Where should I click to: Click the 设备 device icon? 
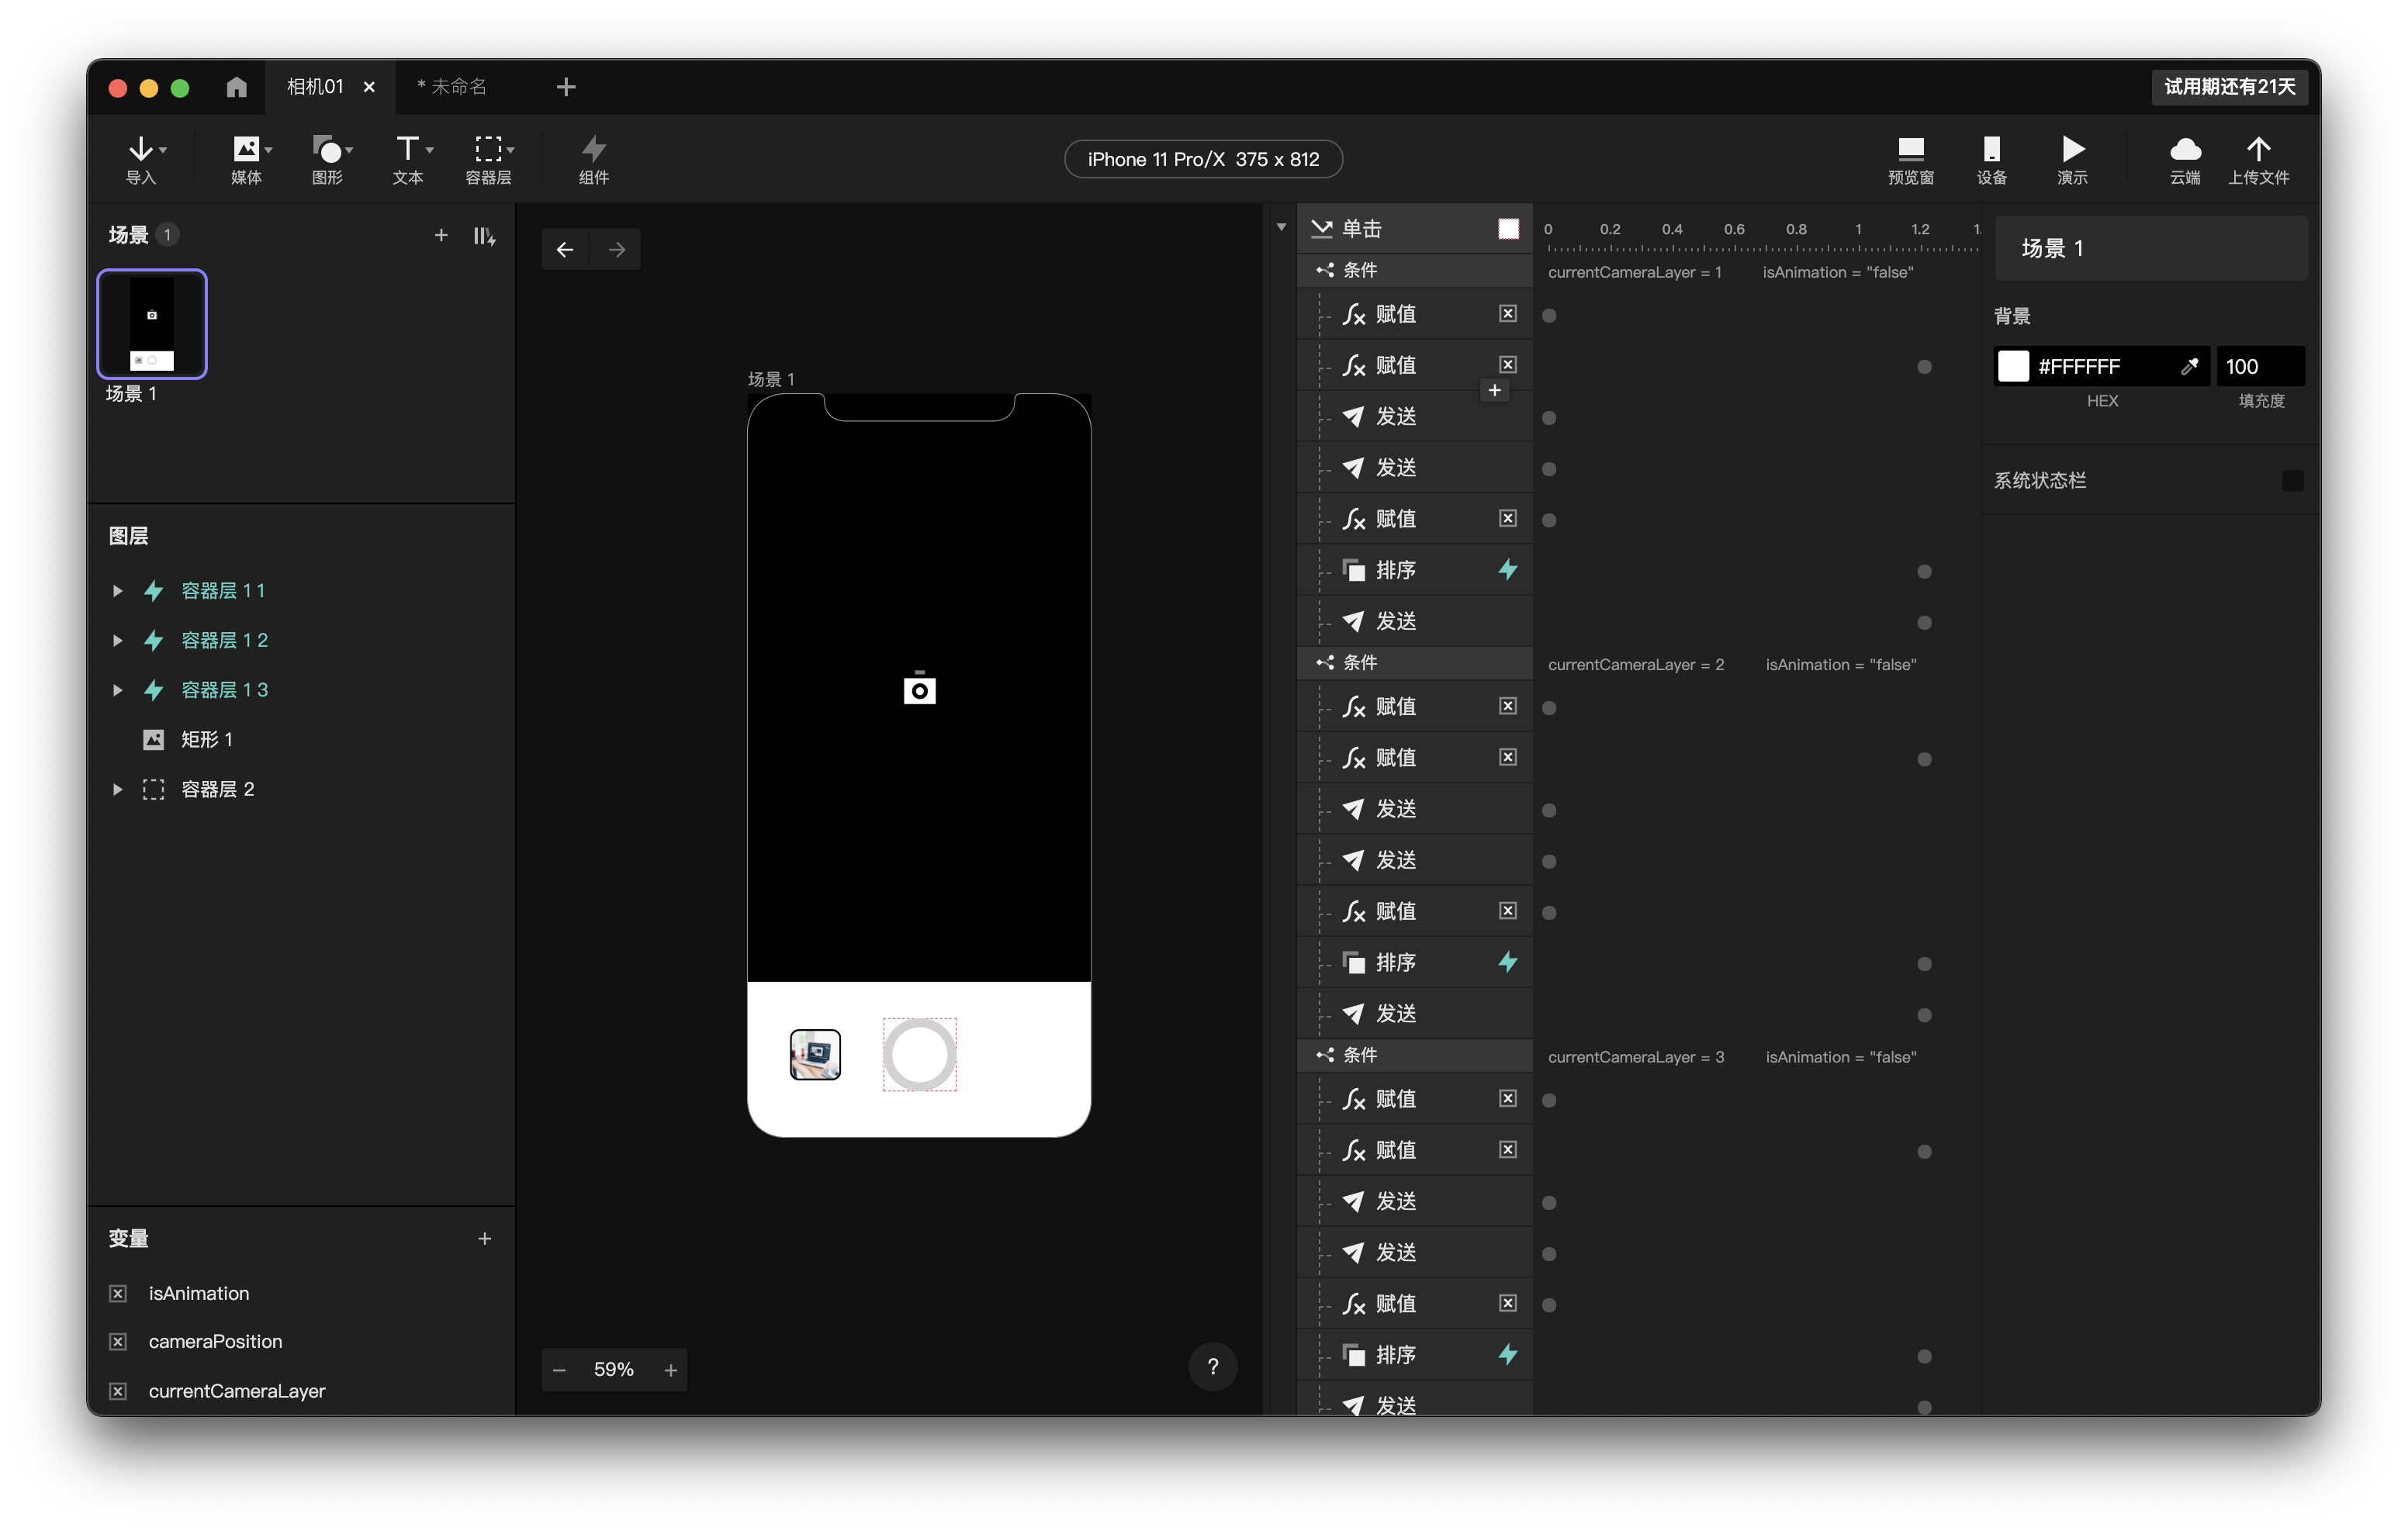1991,150
